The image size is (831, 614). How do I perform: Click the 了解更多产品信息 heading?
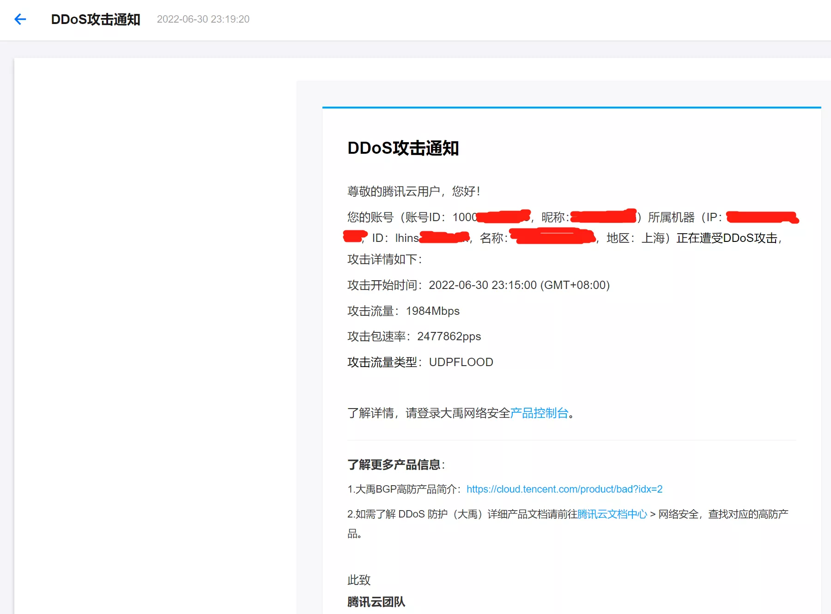[394, 464]
